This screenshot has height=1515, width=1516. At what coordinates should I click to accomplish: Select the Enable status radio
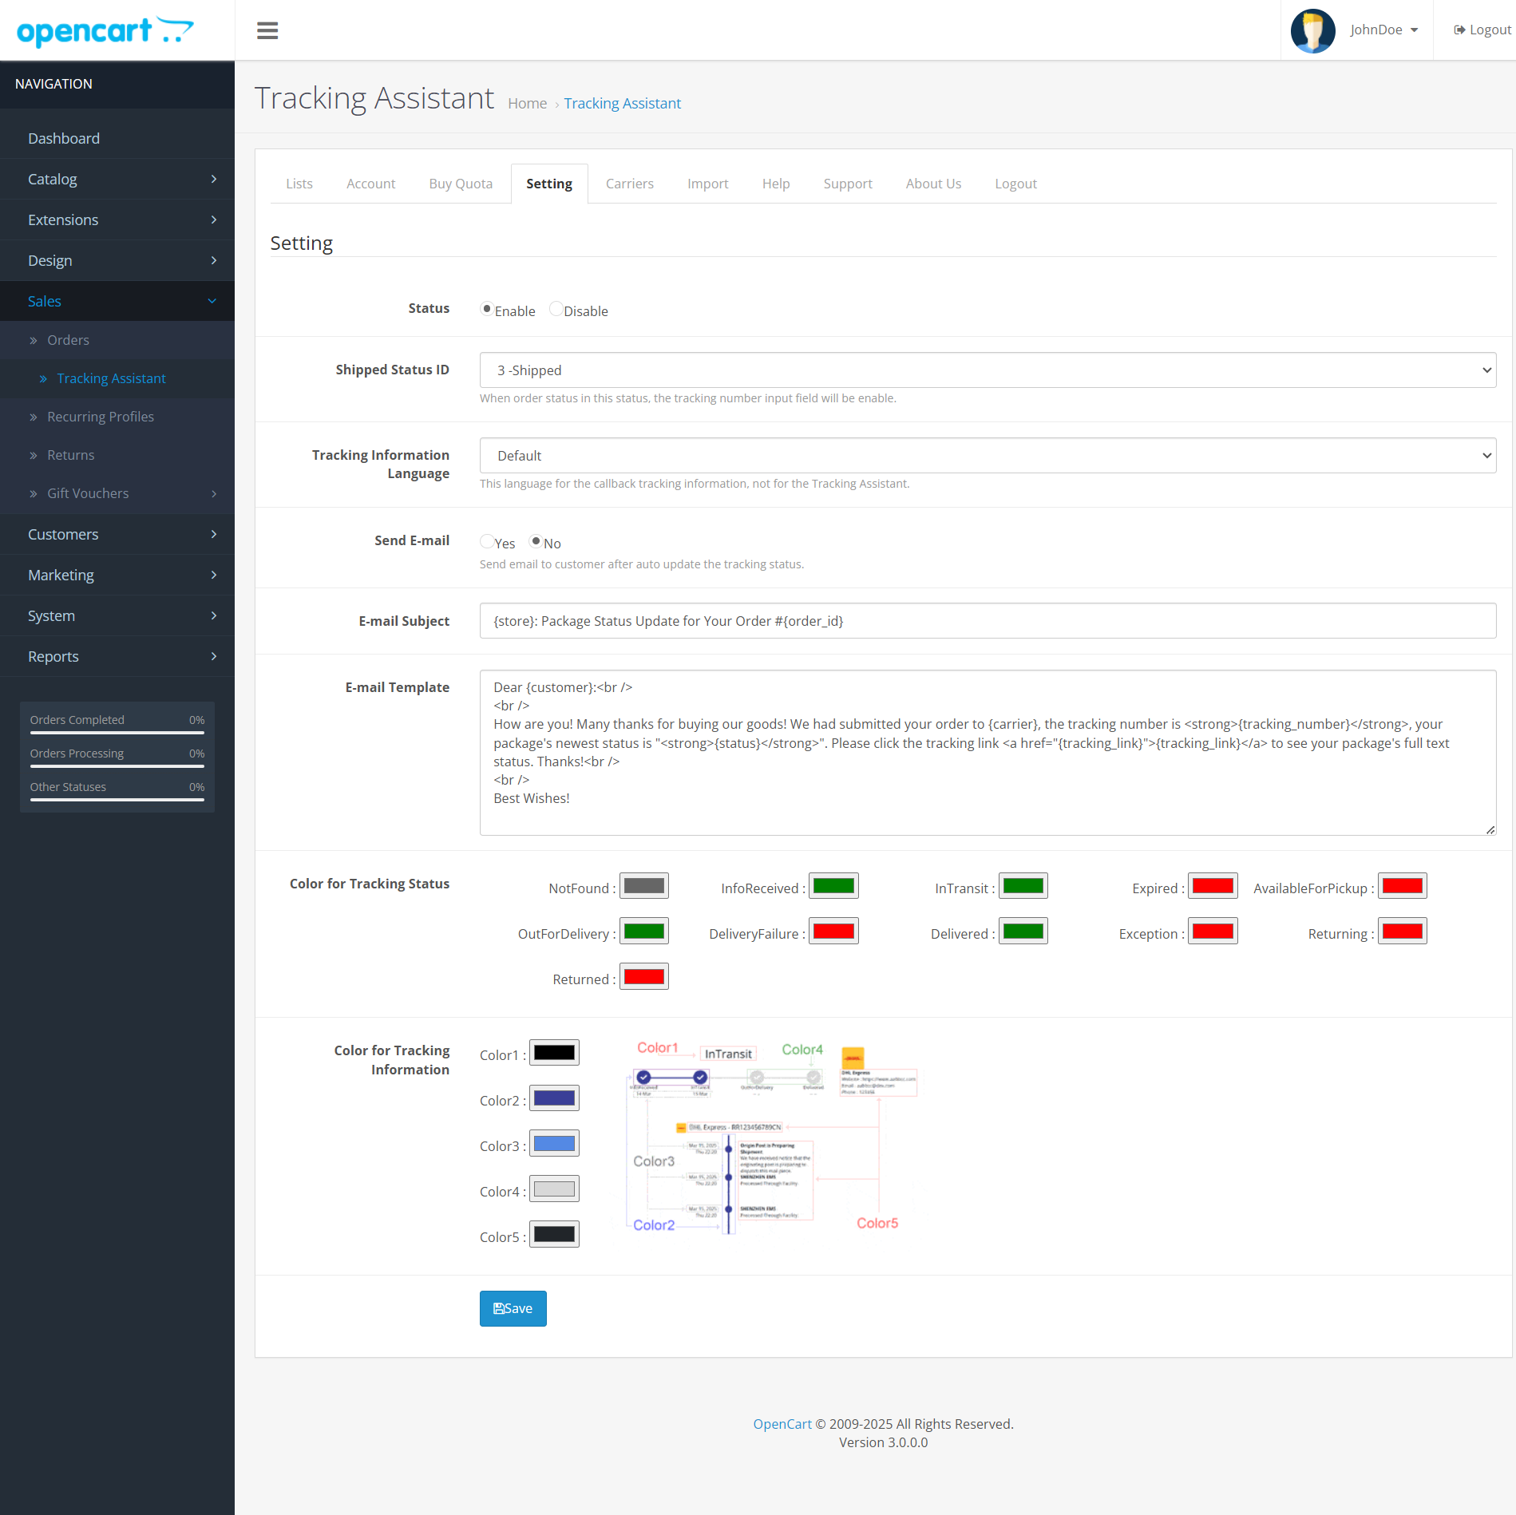coord(486,309)
